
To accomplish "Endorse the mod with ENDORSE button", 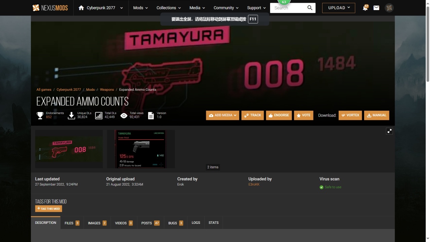I will point(279,115).
